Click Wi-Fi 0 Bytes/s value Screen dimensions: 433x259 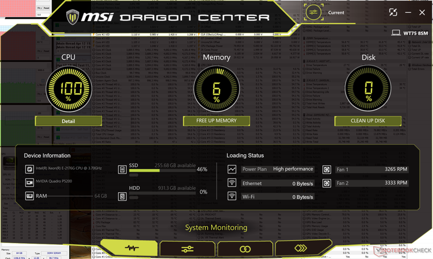click(303, 197)
